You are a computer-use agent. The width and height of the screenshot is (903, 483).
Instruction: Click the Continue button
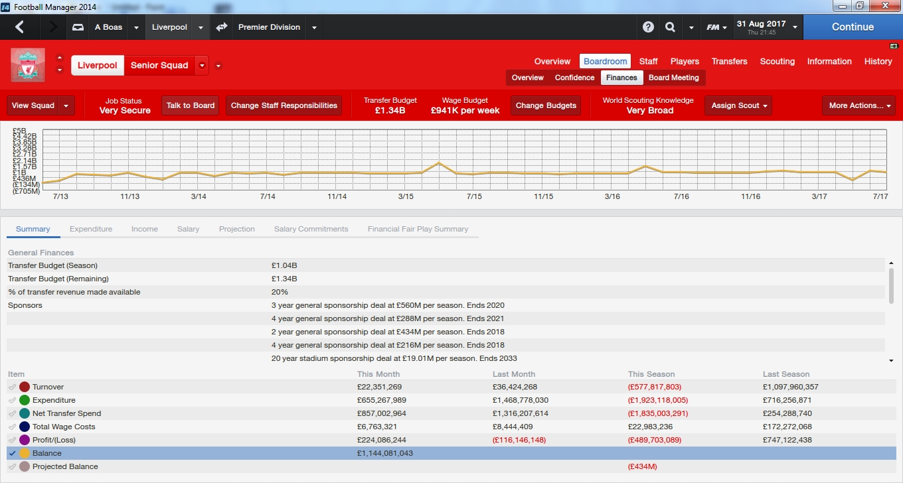pos(853,27)
